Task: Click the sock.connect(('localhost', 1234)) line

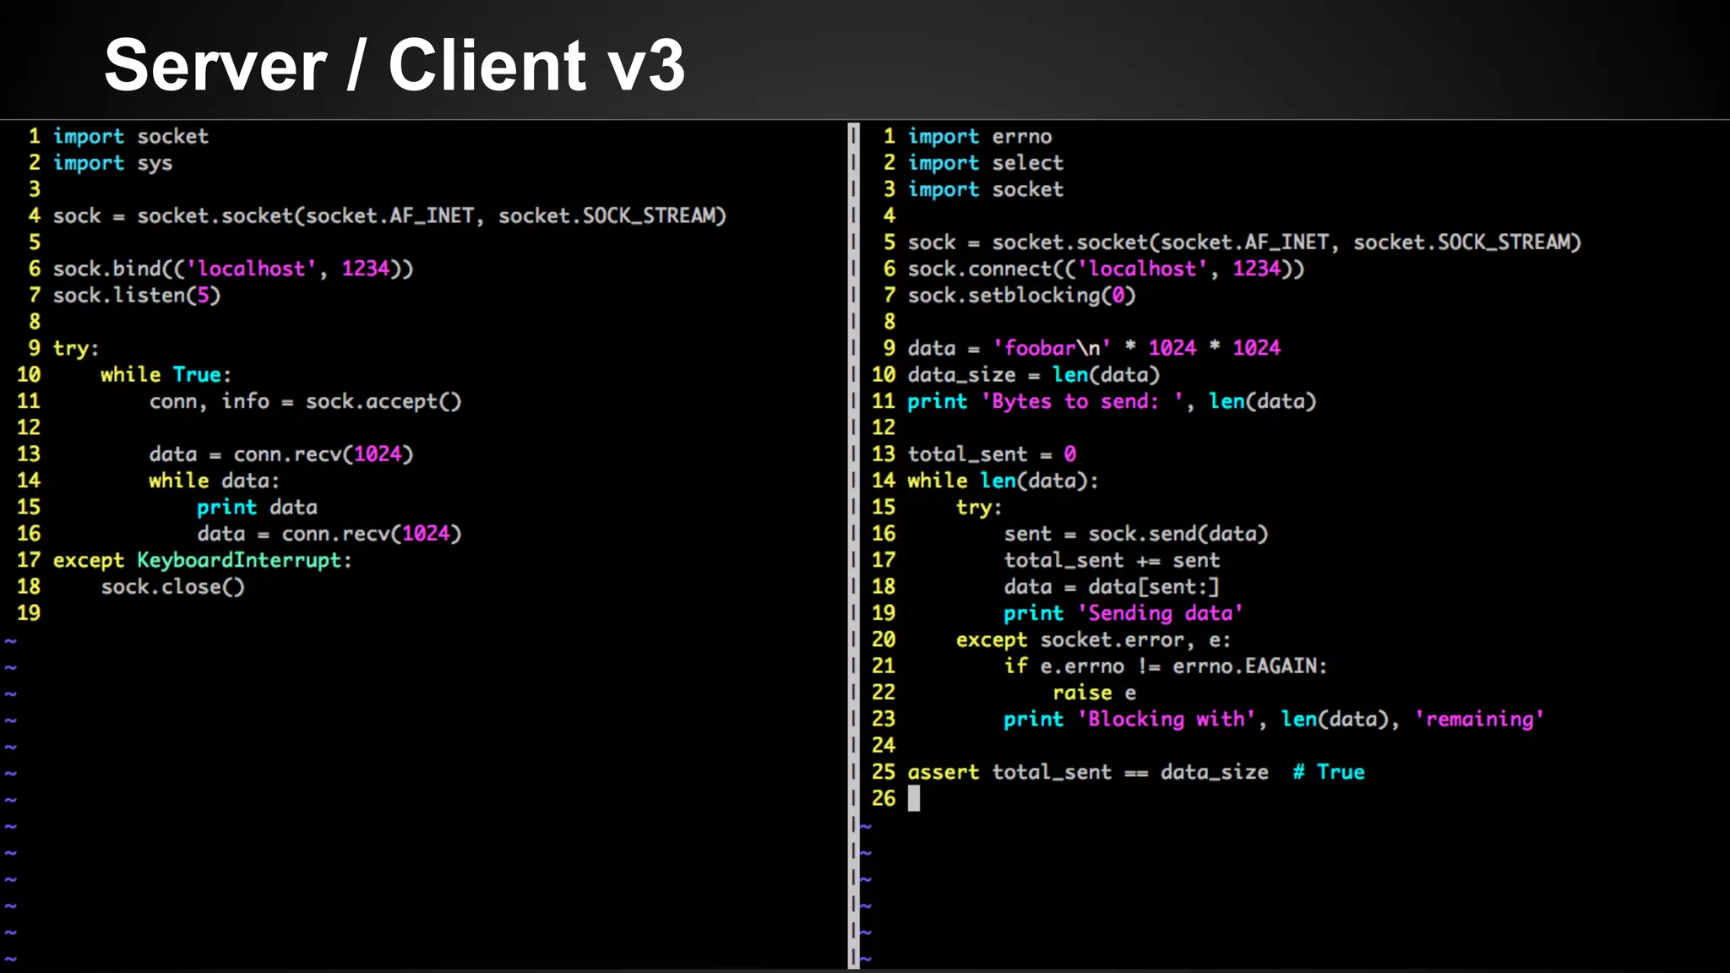Action: point(1107,269)
